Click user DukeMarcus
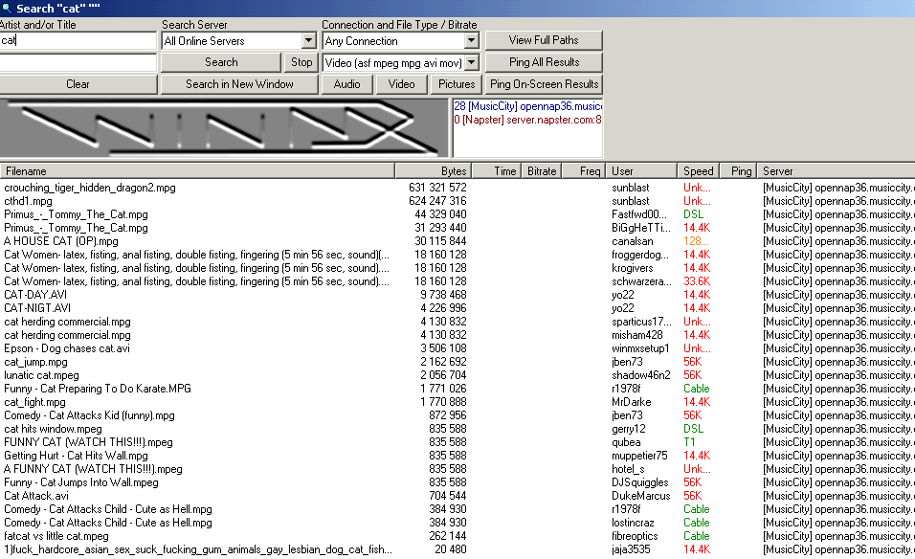Screen dimensions: 915x559 640,497
